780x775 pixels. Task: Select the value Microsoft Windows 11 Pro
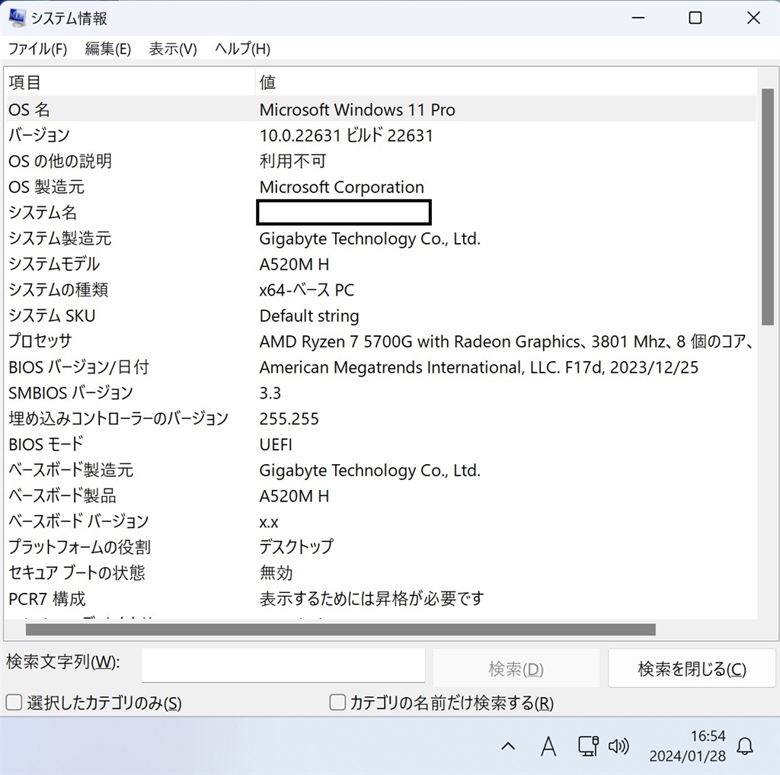tap(357, 110)
